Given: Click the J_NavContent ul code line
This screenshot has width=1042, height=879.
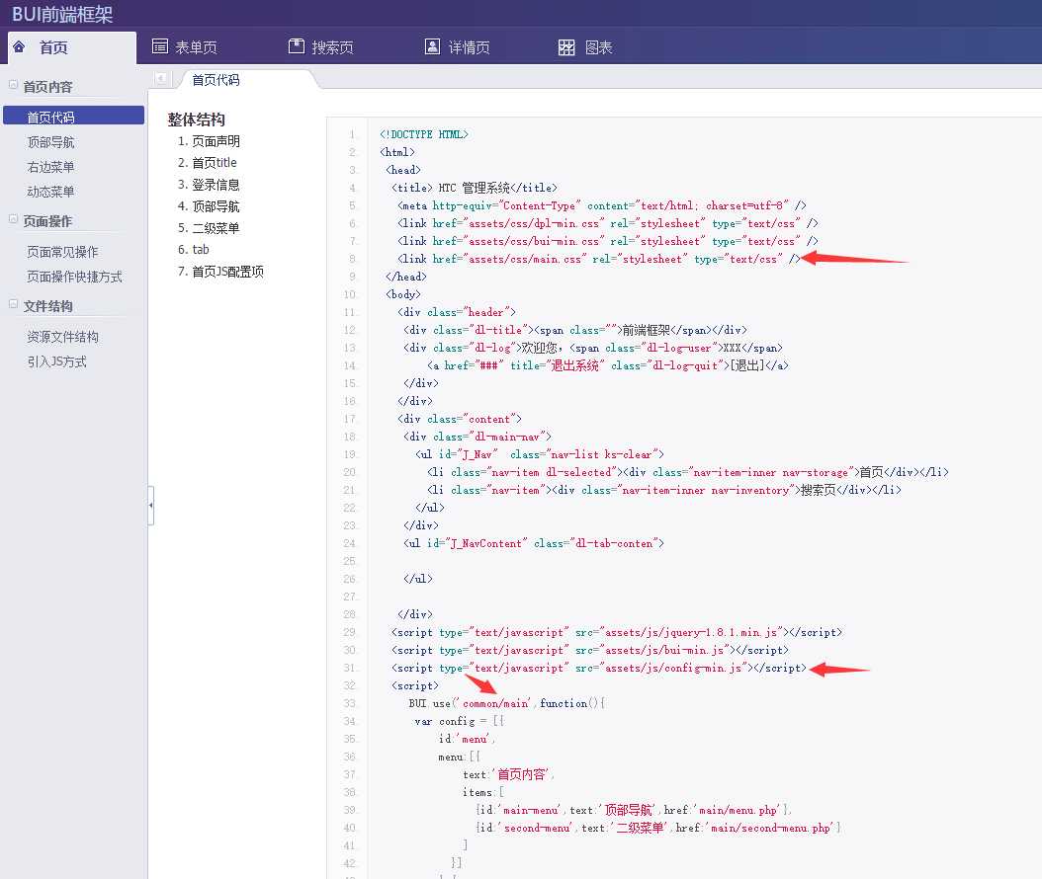Looking at the screenshot, I should click(534, 544).
